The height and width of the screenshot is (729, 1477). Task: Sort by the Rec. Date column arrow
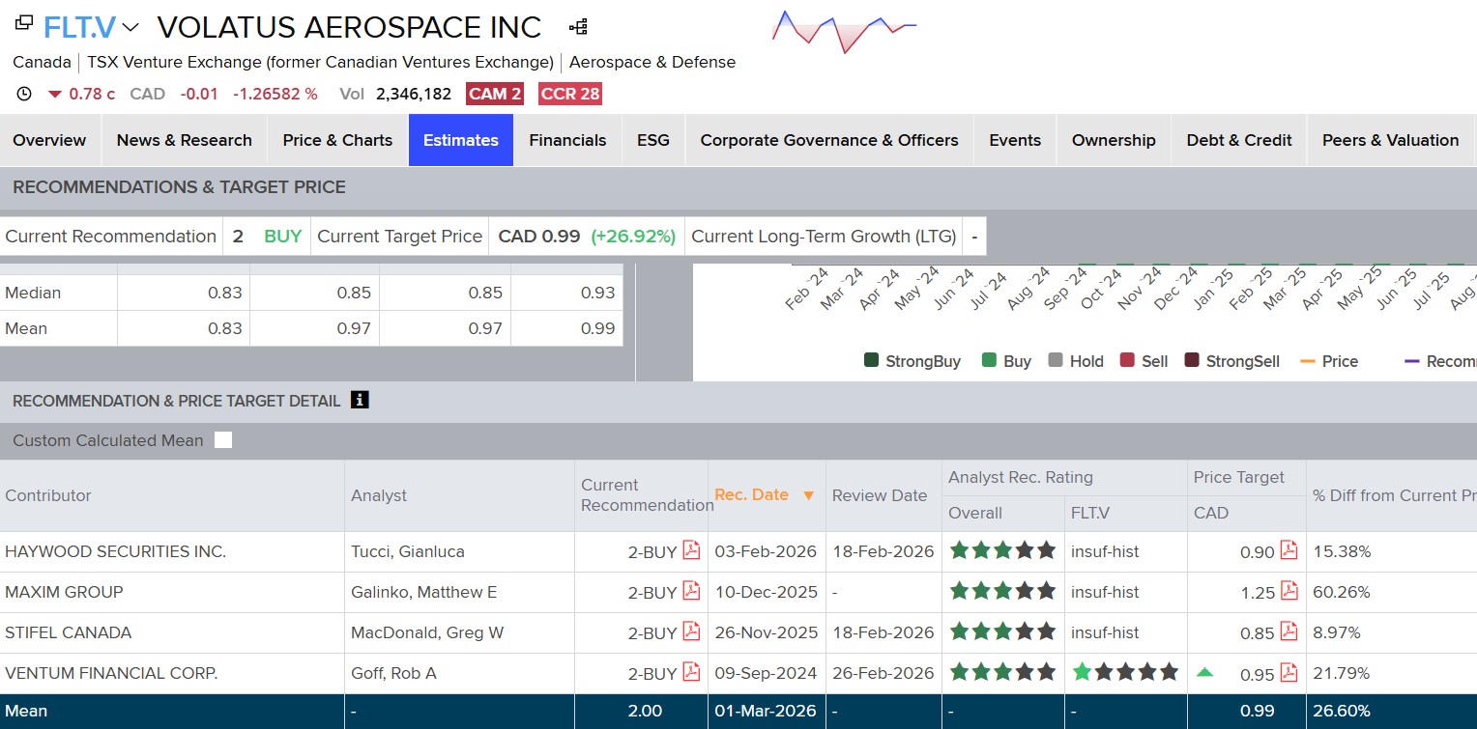tap(809, 495)
